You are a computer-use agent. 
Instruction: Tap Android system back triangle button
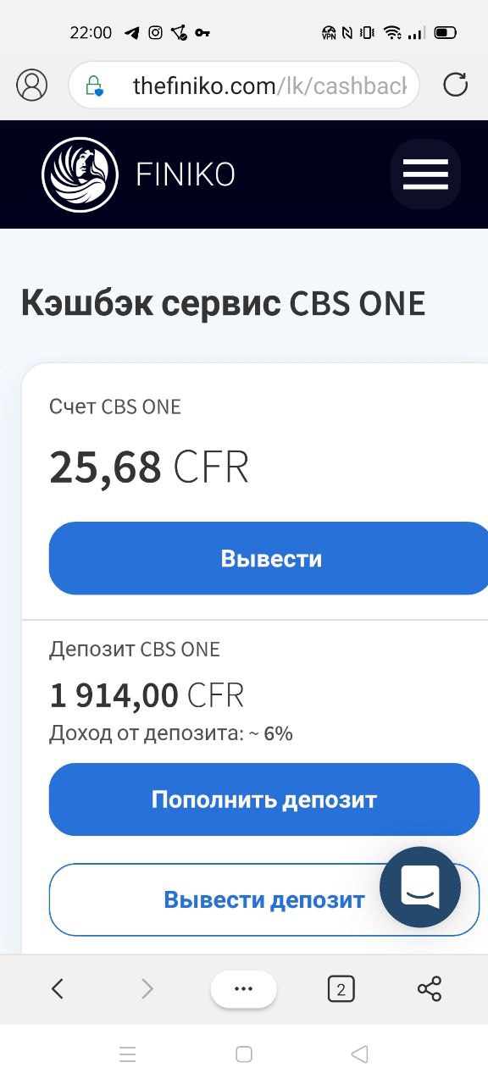(359, 1054)
